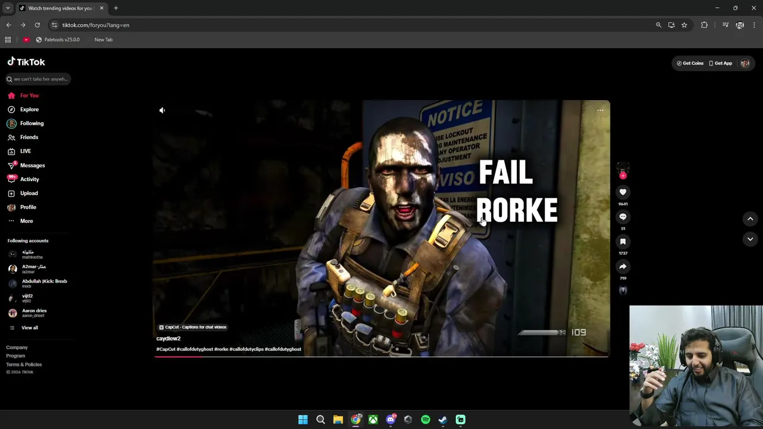Open the Chrome three-dot menu
Viewport: 763px width, 429px height.
pyautogui.click(x=754, y=25)
